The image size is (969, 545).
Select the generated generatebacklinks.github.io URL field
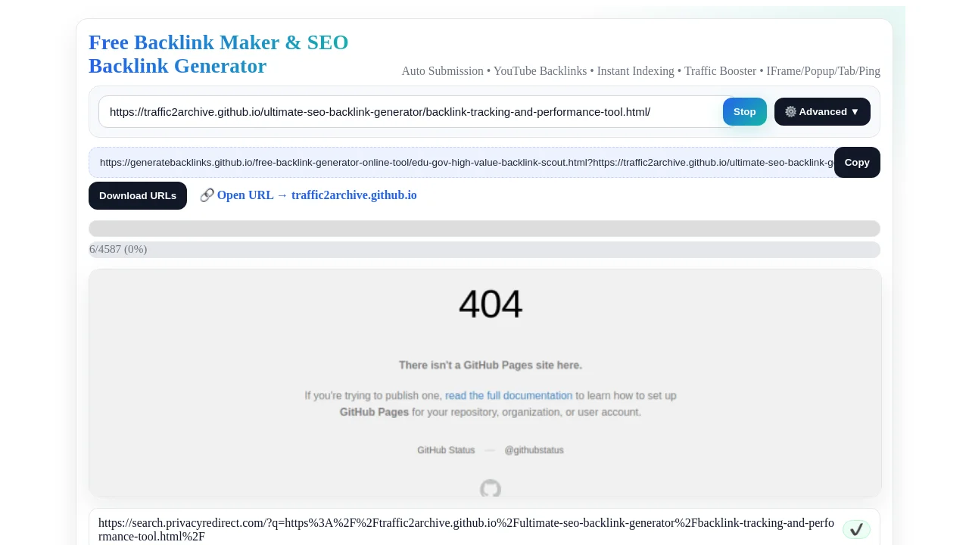tap(462, 162)
